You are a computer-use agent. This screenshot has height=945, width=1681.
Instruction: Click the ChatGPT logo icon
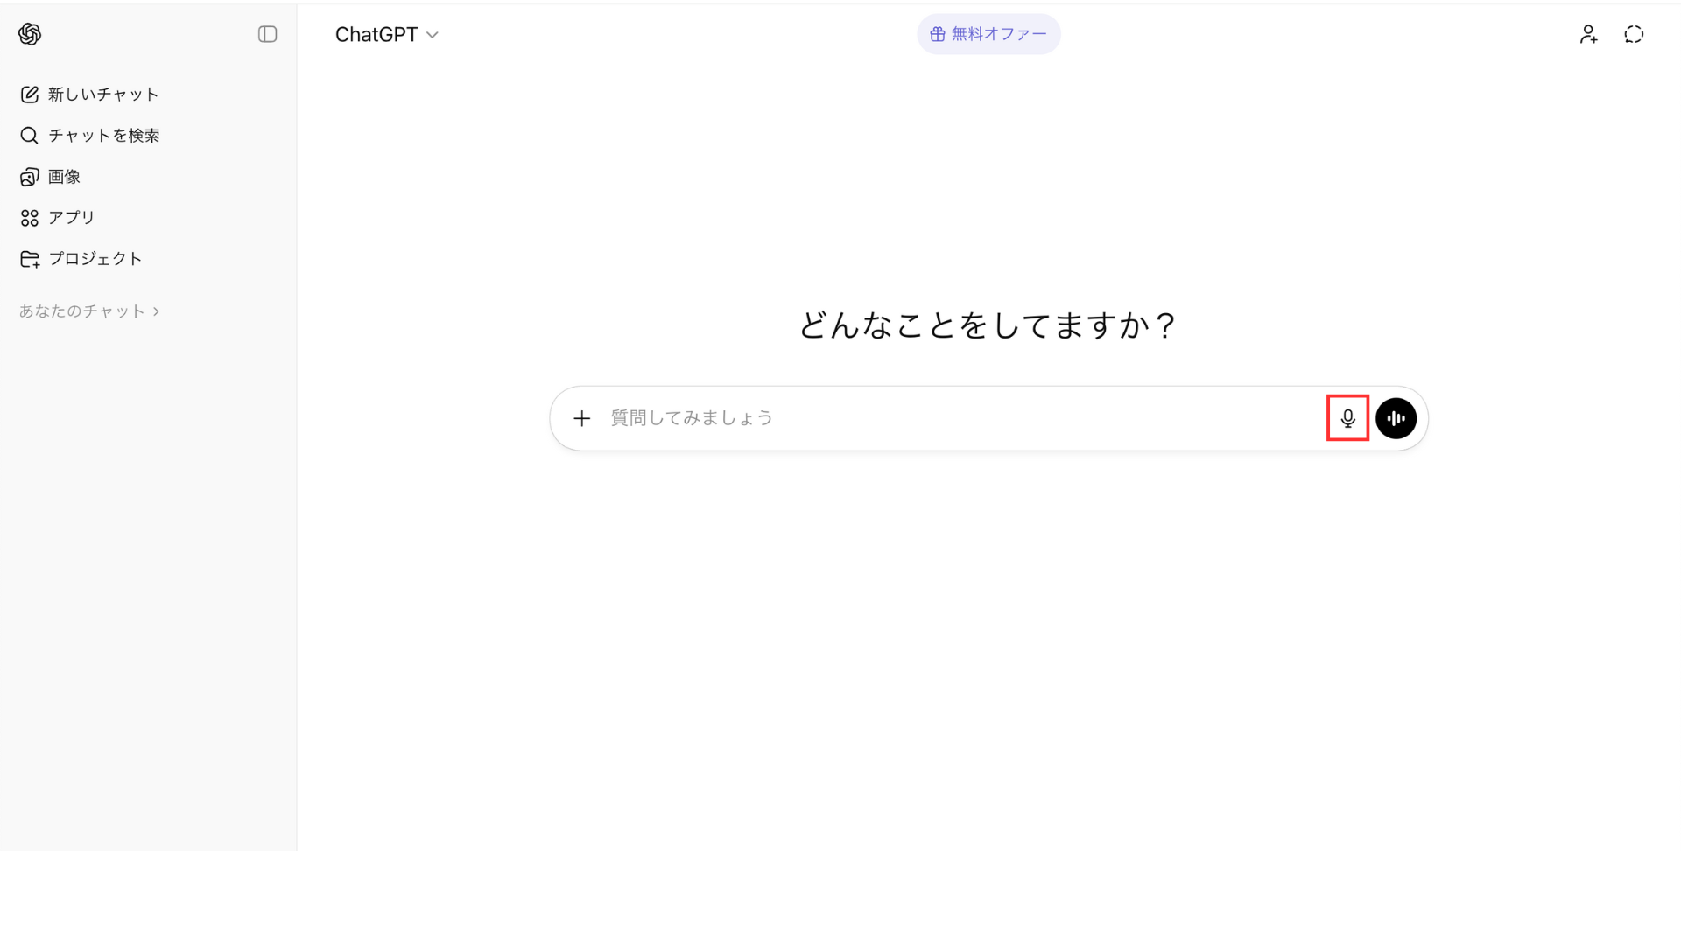pos(30,34)
